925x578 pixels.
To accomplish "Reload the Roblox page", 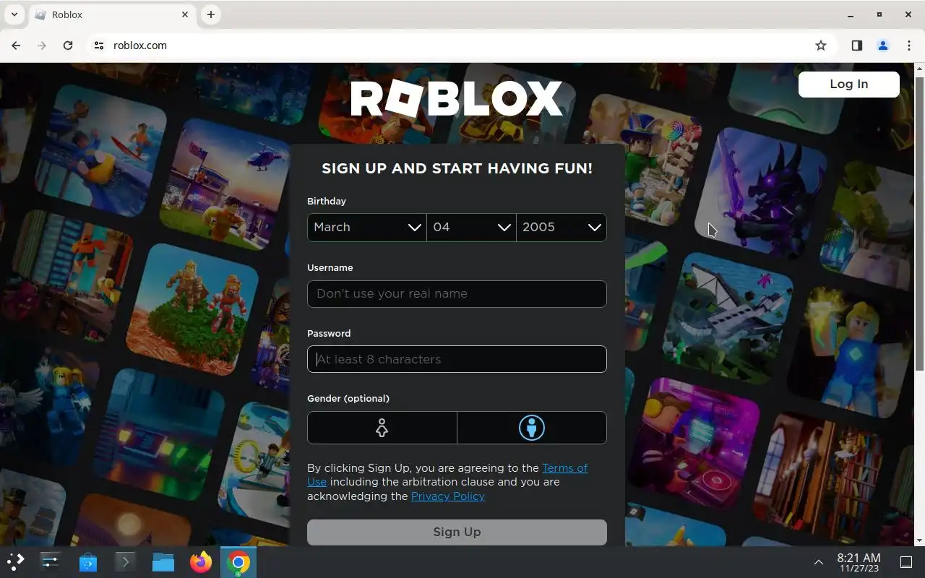I will pos(68,45).
